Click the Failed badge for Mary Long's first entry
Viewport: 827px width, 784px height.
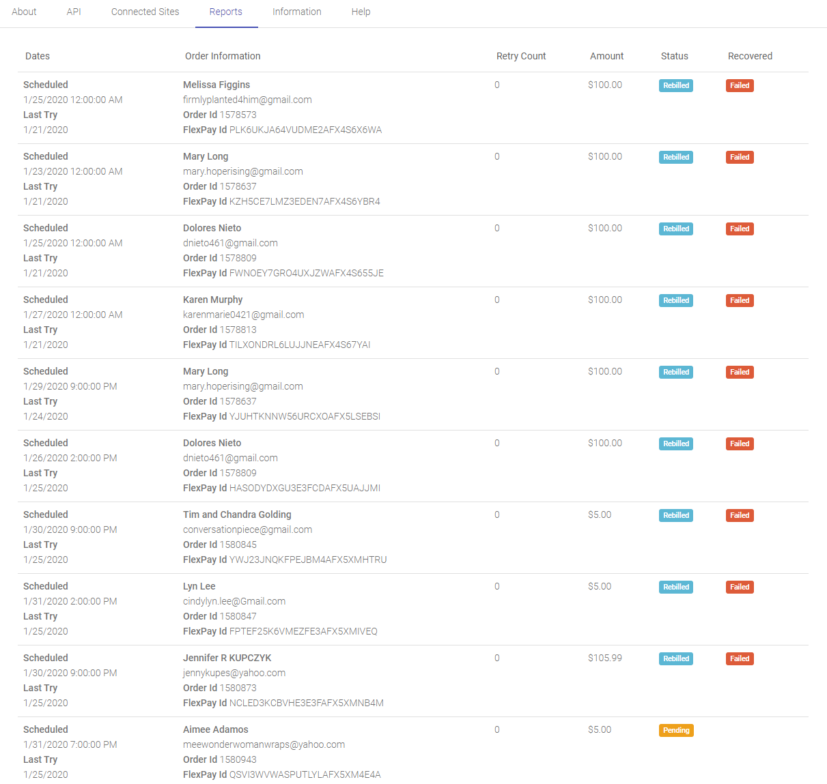740,157
